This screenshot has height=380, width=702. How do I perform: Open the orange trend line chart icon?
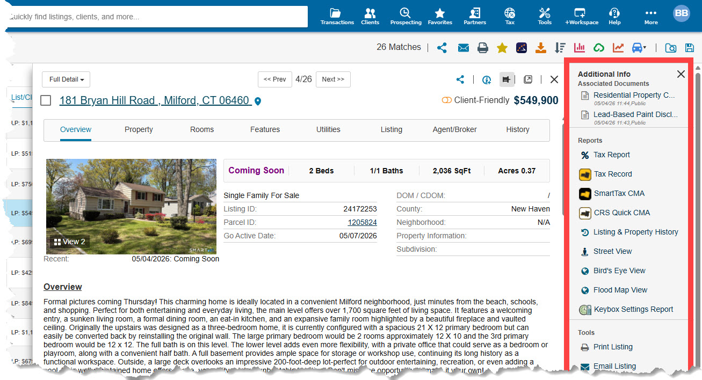pos(618,48)
